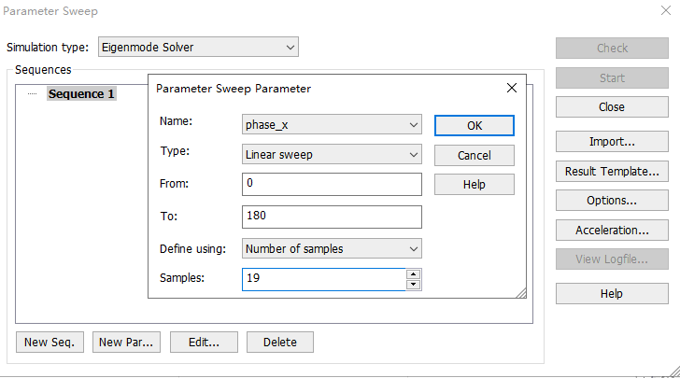Delete the selected sequence item

[280, 342]
